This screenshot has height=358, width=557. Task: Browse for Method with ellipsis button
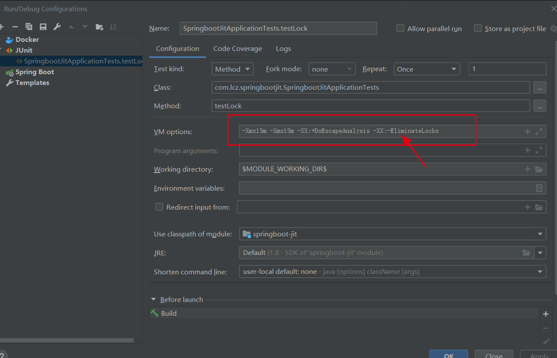click(540, 106)
